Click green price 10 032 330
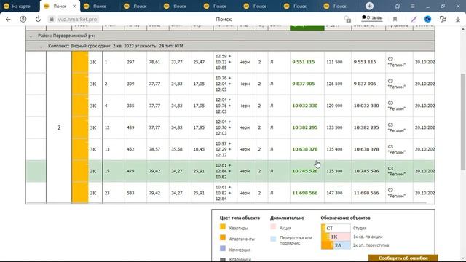The width and height of the screenshot is (466, 262). [x=305, y=106]
